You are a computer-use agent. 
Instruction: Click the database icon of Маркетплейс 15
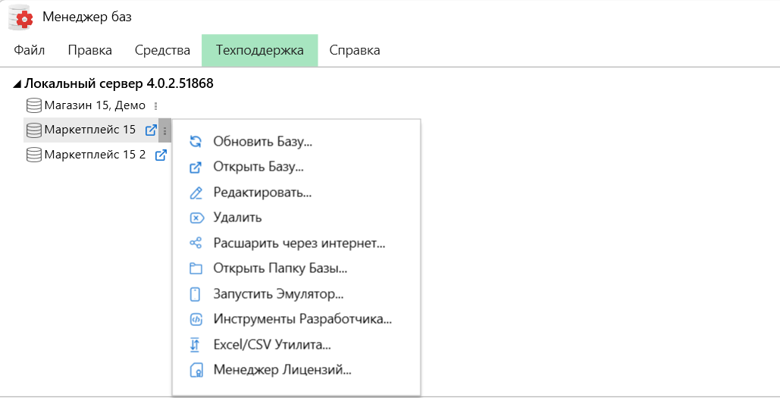click(34, 130)
